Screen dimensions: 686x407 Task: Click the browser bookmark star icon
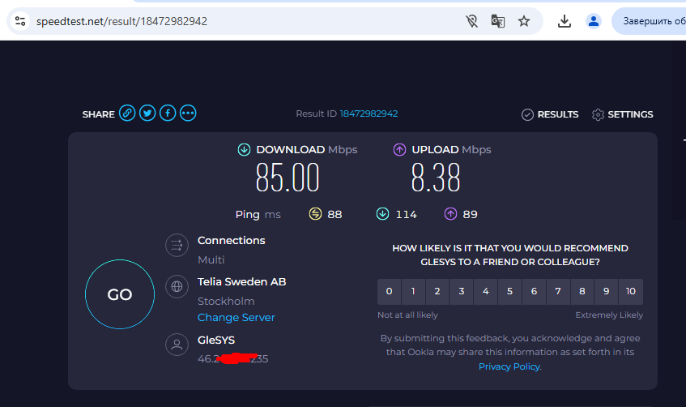pos(524,21)
